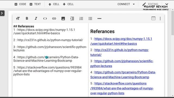Open the CONNECT dropdown arrow
The width and height of the screenshot is (174, 98).
click(134, 4)
